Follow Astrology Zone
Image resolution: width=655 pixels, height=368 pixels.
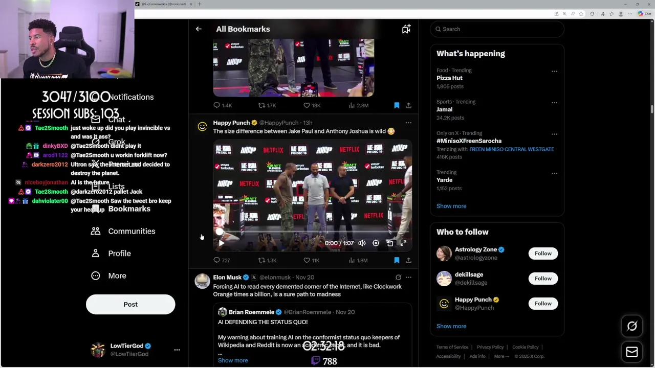[543, 254]
